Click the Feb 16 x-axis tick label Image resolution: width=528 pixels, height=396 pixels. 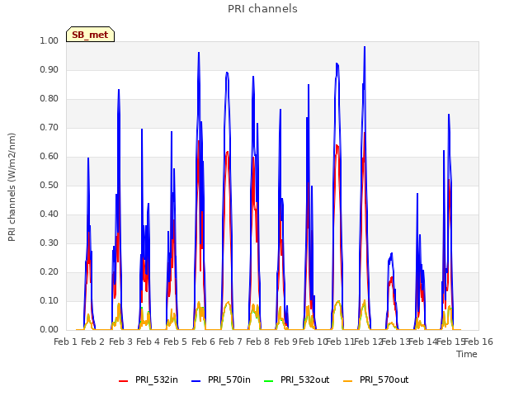pos(478,342)
